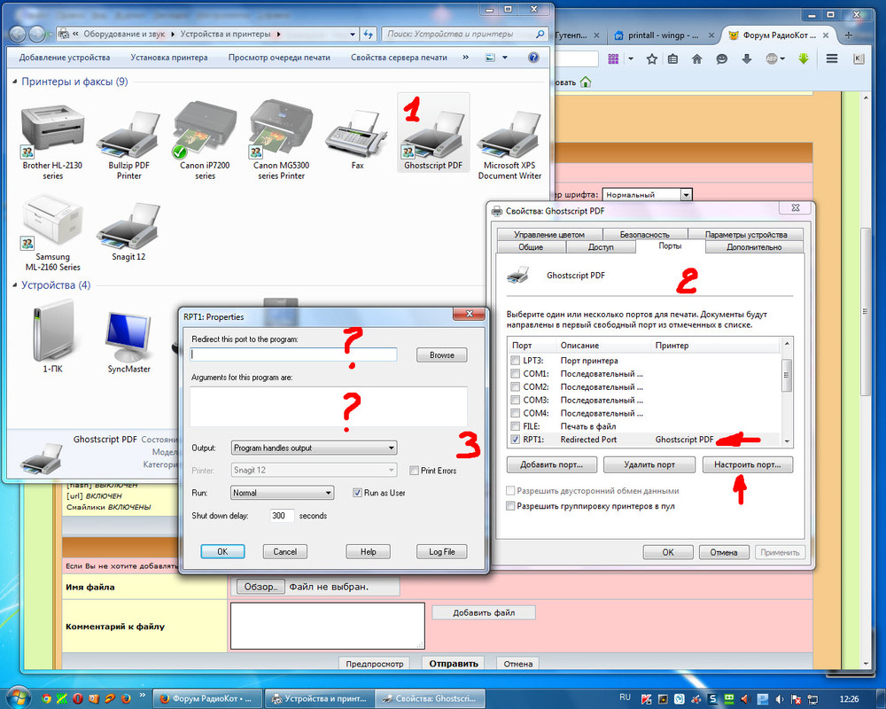Click the browser bookmark star icon
The height and width of the screenshot is (709, 886).
tap(651, 58)
